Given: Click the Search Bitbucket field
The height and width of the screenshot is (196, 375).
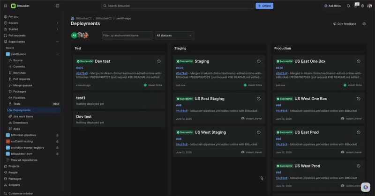Looking at the screenshot, I should pyautogui.click(x=178, y=6).
